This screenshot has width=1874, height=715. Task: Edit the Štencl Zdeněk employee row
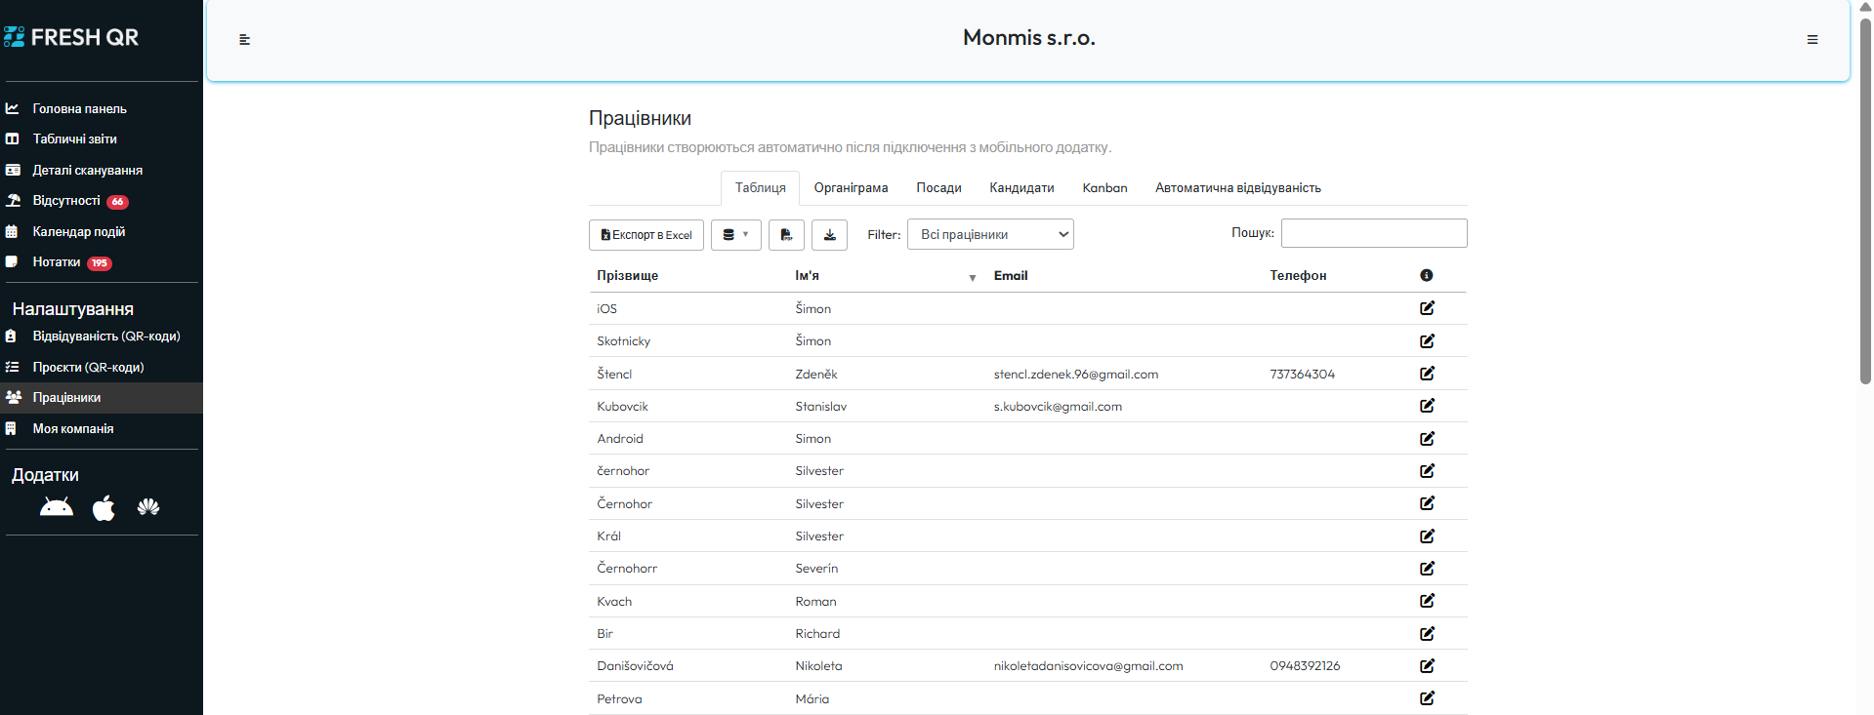point(1427,374)
